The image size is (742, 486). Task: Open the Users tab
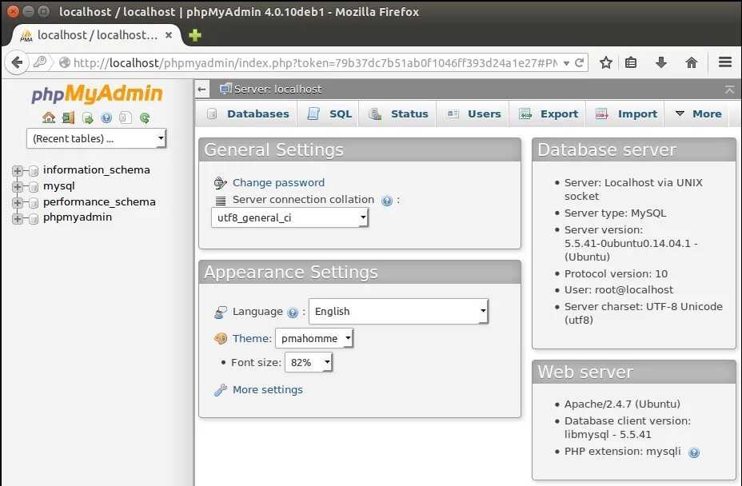473,114
